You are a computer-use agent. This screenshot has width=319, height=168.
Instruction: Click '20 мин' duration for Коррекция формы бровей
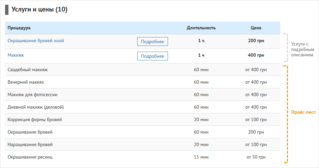pyautogui.click(x=201, y=119)
